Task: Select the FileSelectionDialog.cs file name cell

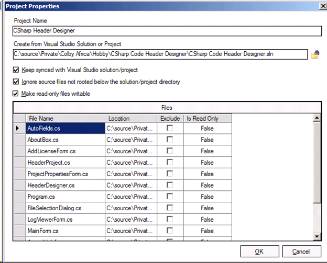Action: click(66, 208)
